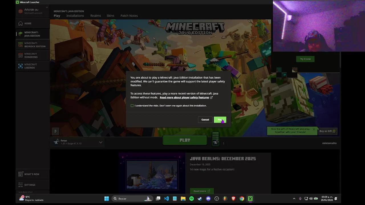Launch Spotify from the taskbar
The image size is (365, 205).
(191, 198)
